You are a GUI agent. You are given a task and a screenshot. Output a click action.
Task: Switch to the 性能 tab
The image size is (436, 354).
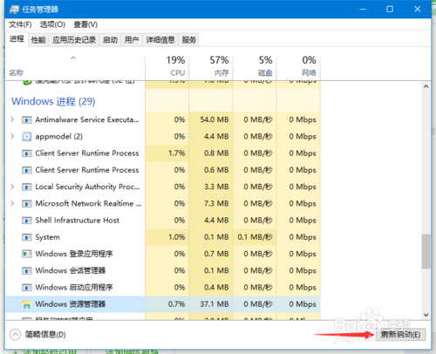[x=38, y=40]
